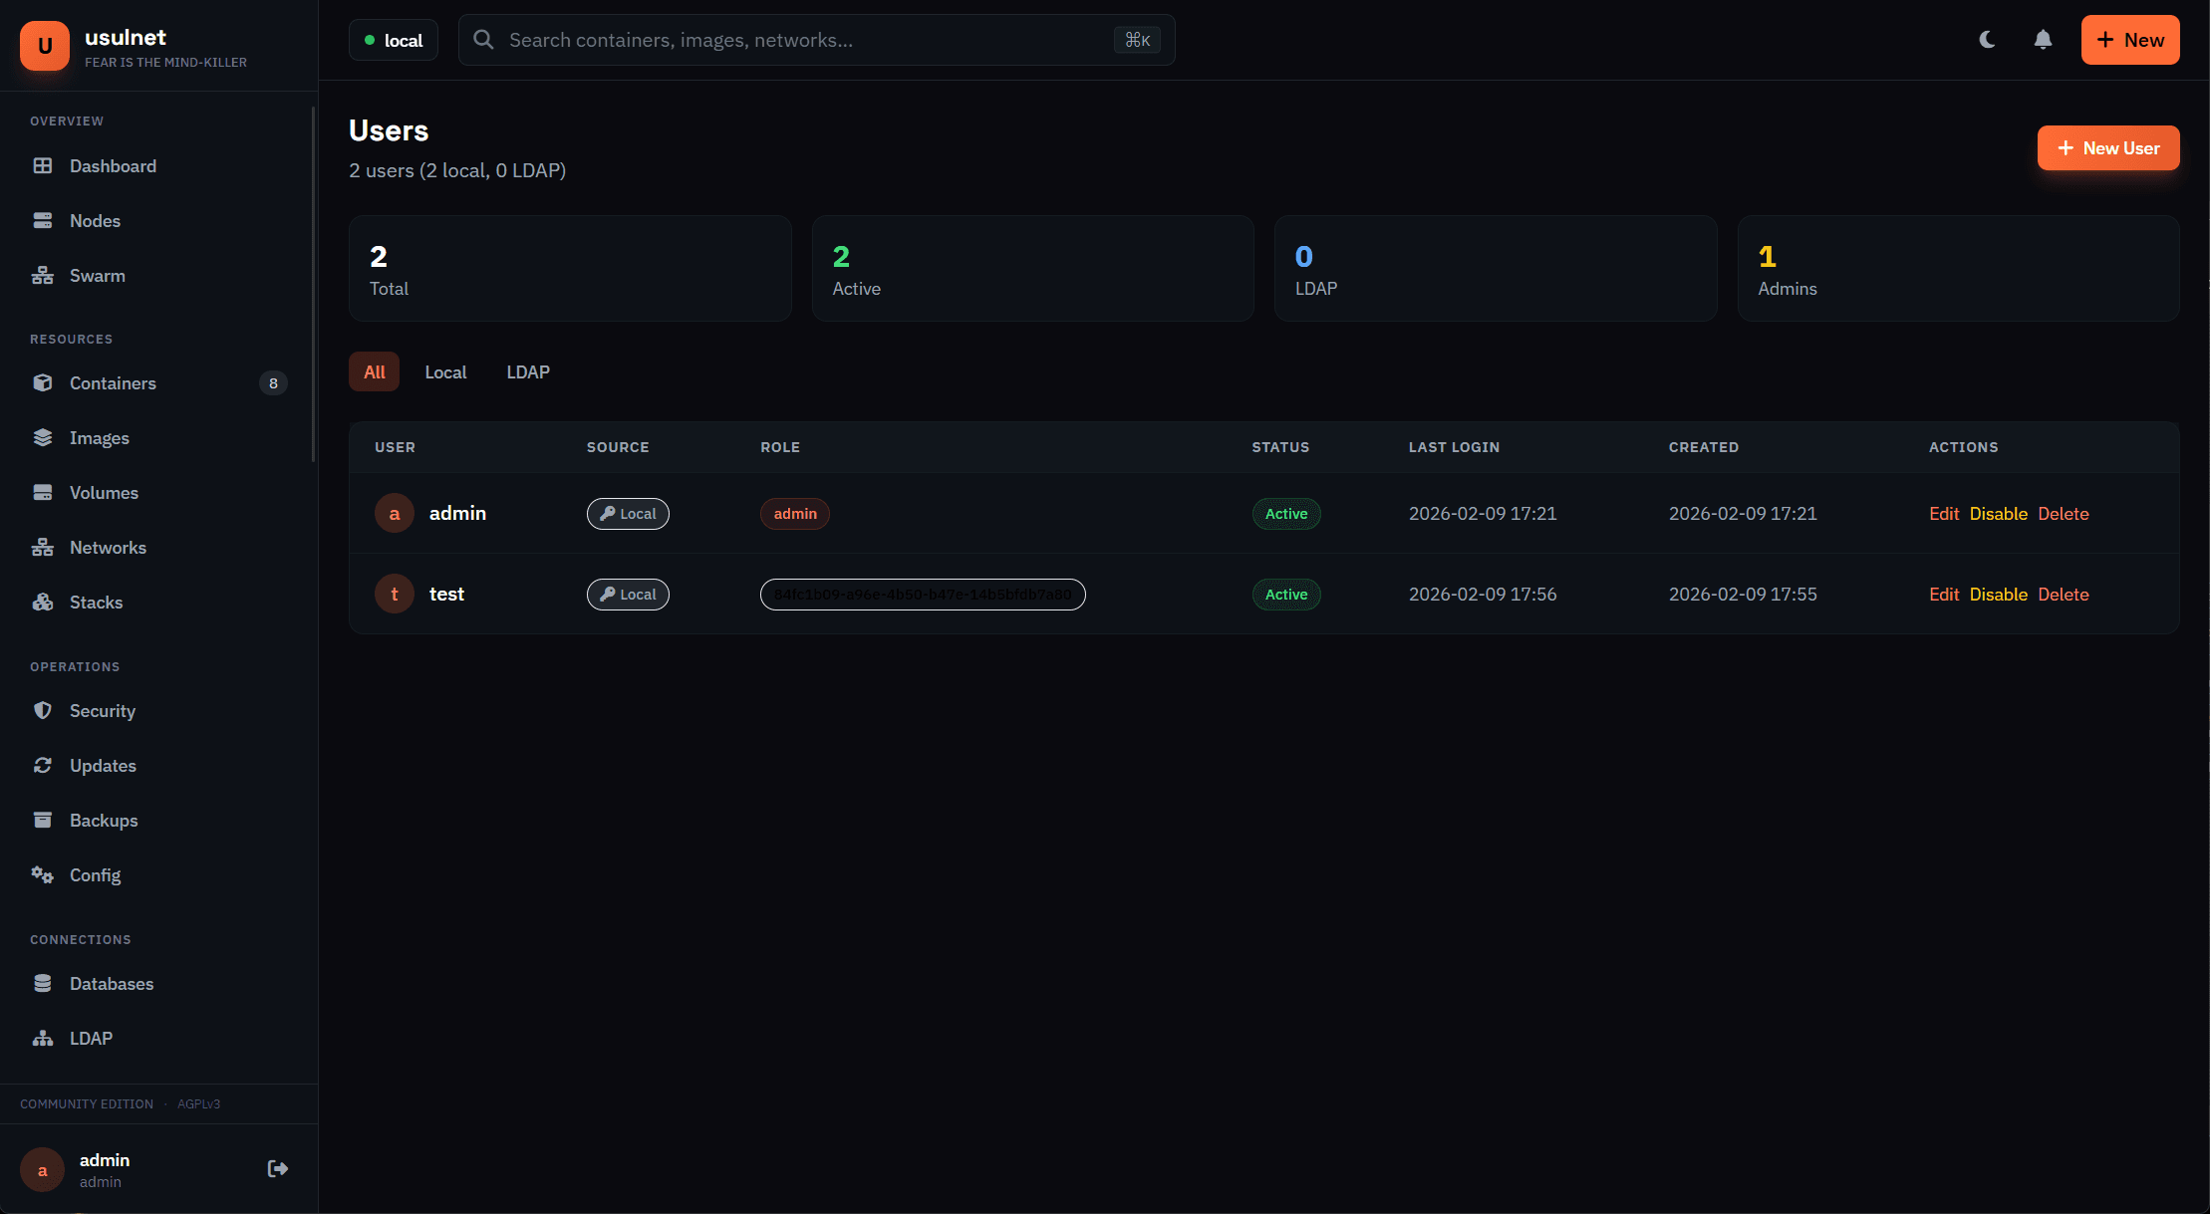Switch to the LDAP users filter
2210x1214 pixels.
pyautogui.click(x=528, y=371)
